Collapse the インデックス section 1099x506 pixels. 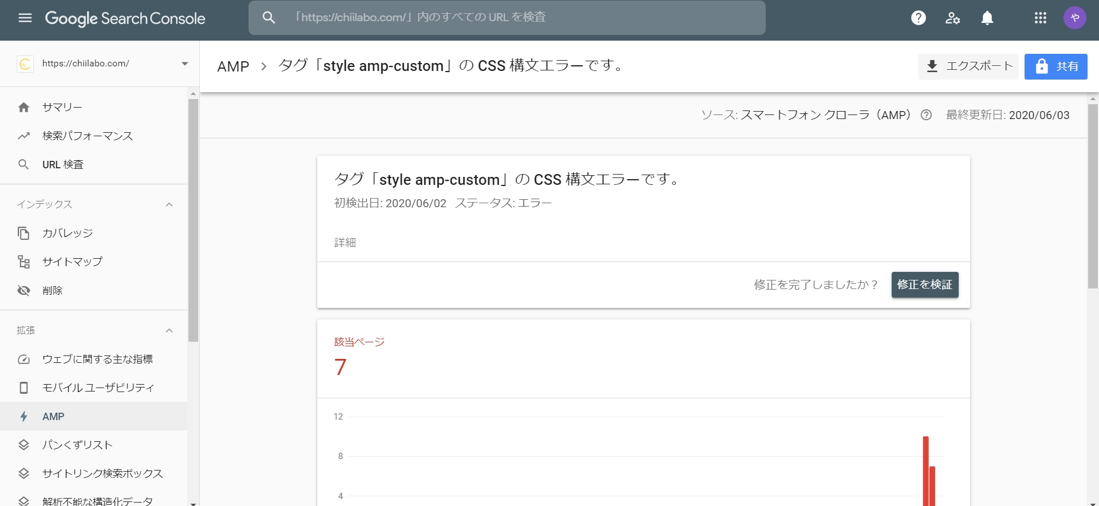169,204
